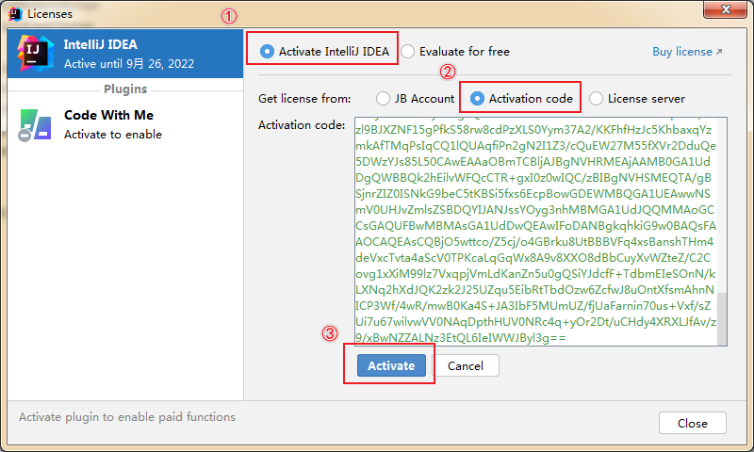Click the IntelliJ IDEA logo icon
754x452 pixels.
coord(35,54)
